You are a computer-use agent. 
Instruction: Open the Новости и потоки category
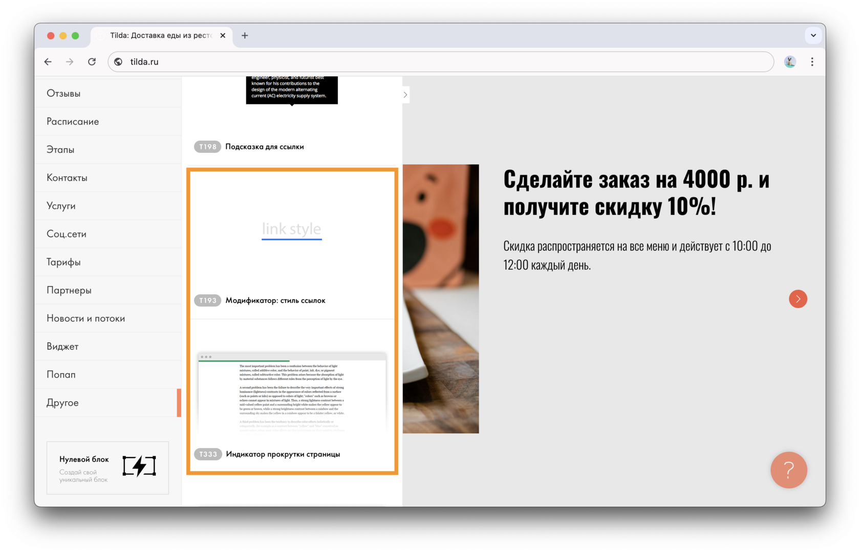(x=85, y=319)
